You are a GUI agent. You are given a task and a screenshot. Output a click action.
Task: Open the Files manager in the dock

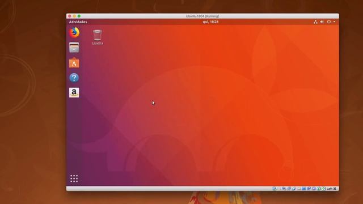click(x=74, y=48)
